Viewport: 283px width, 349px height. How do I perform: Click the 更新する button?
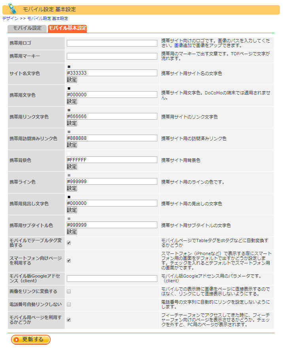pyautogui.click(x=31, y=340)
